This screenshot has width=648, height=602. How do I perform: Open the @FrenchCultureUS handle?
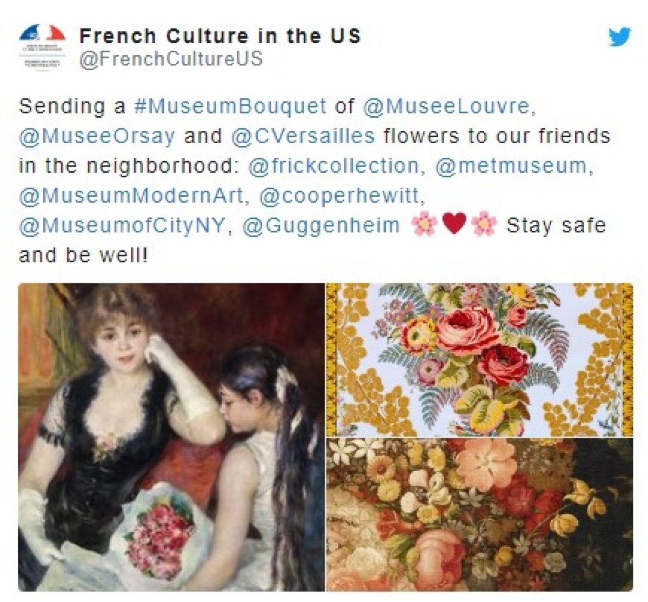(171, 58)
